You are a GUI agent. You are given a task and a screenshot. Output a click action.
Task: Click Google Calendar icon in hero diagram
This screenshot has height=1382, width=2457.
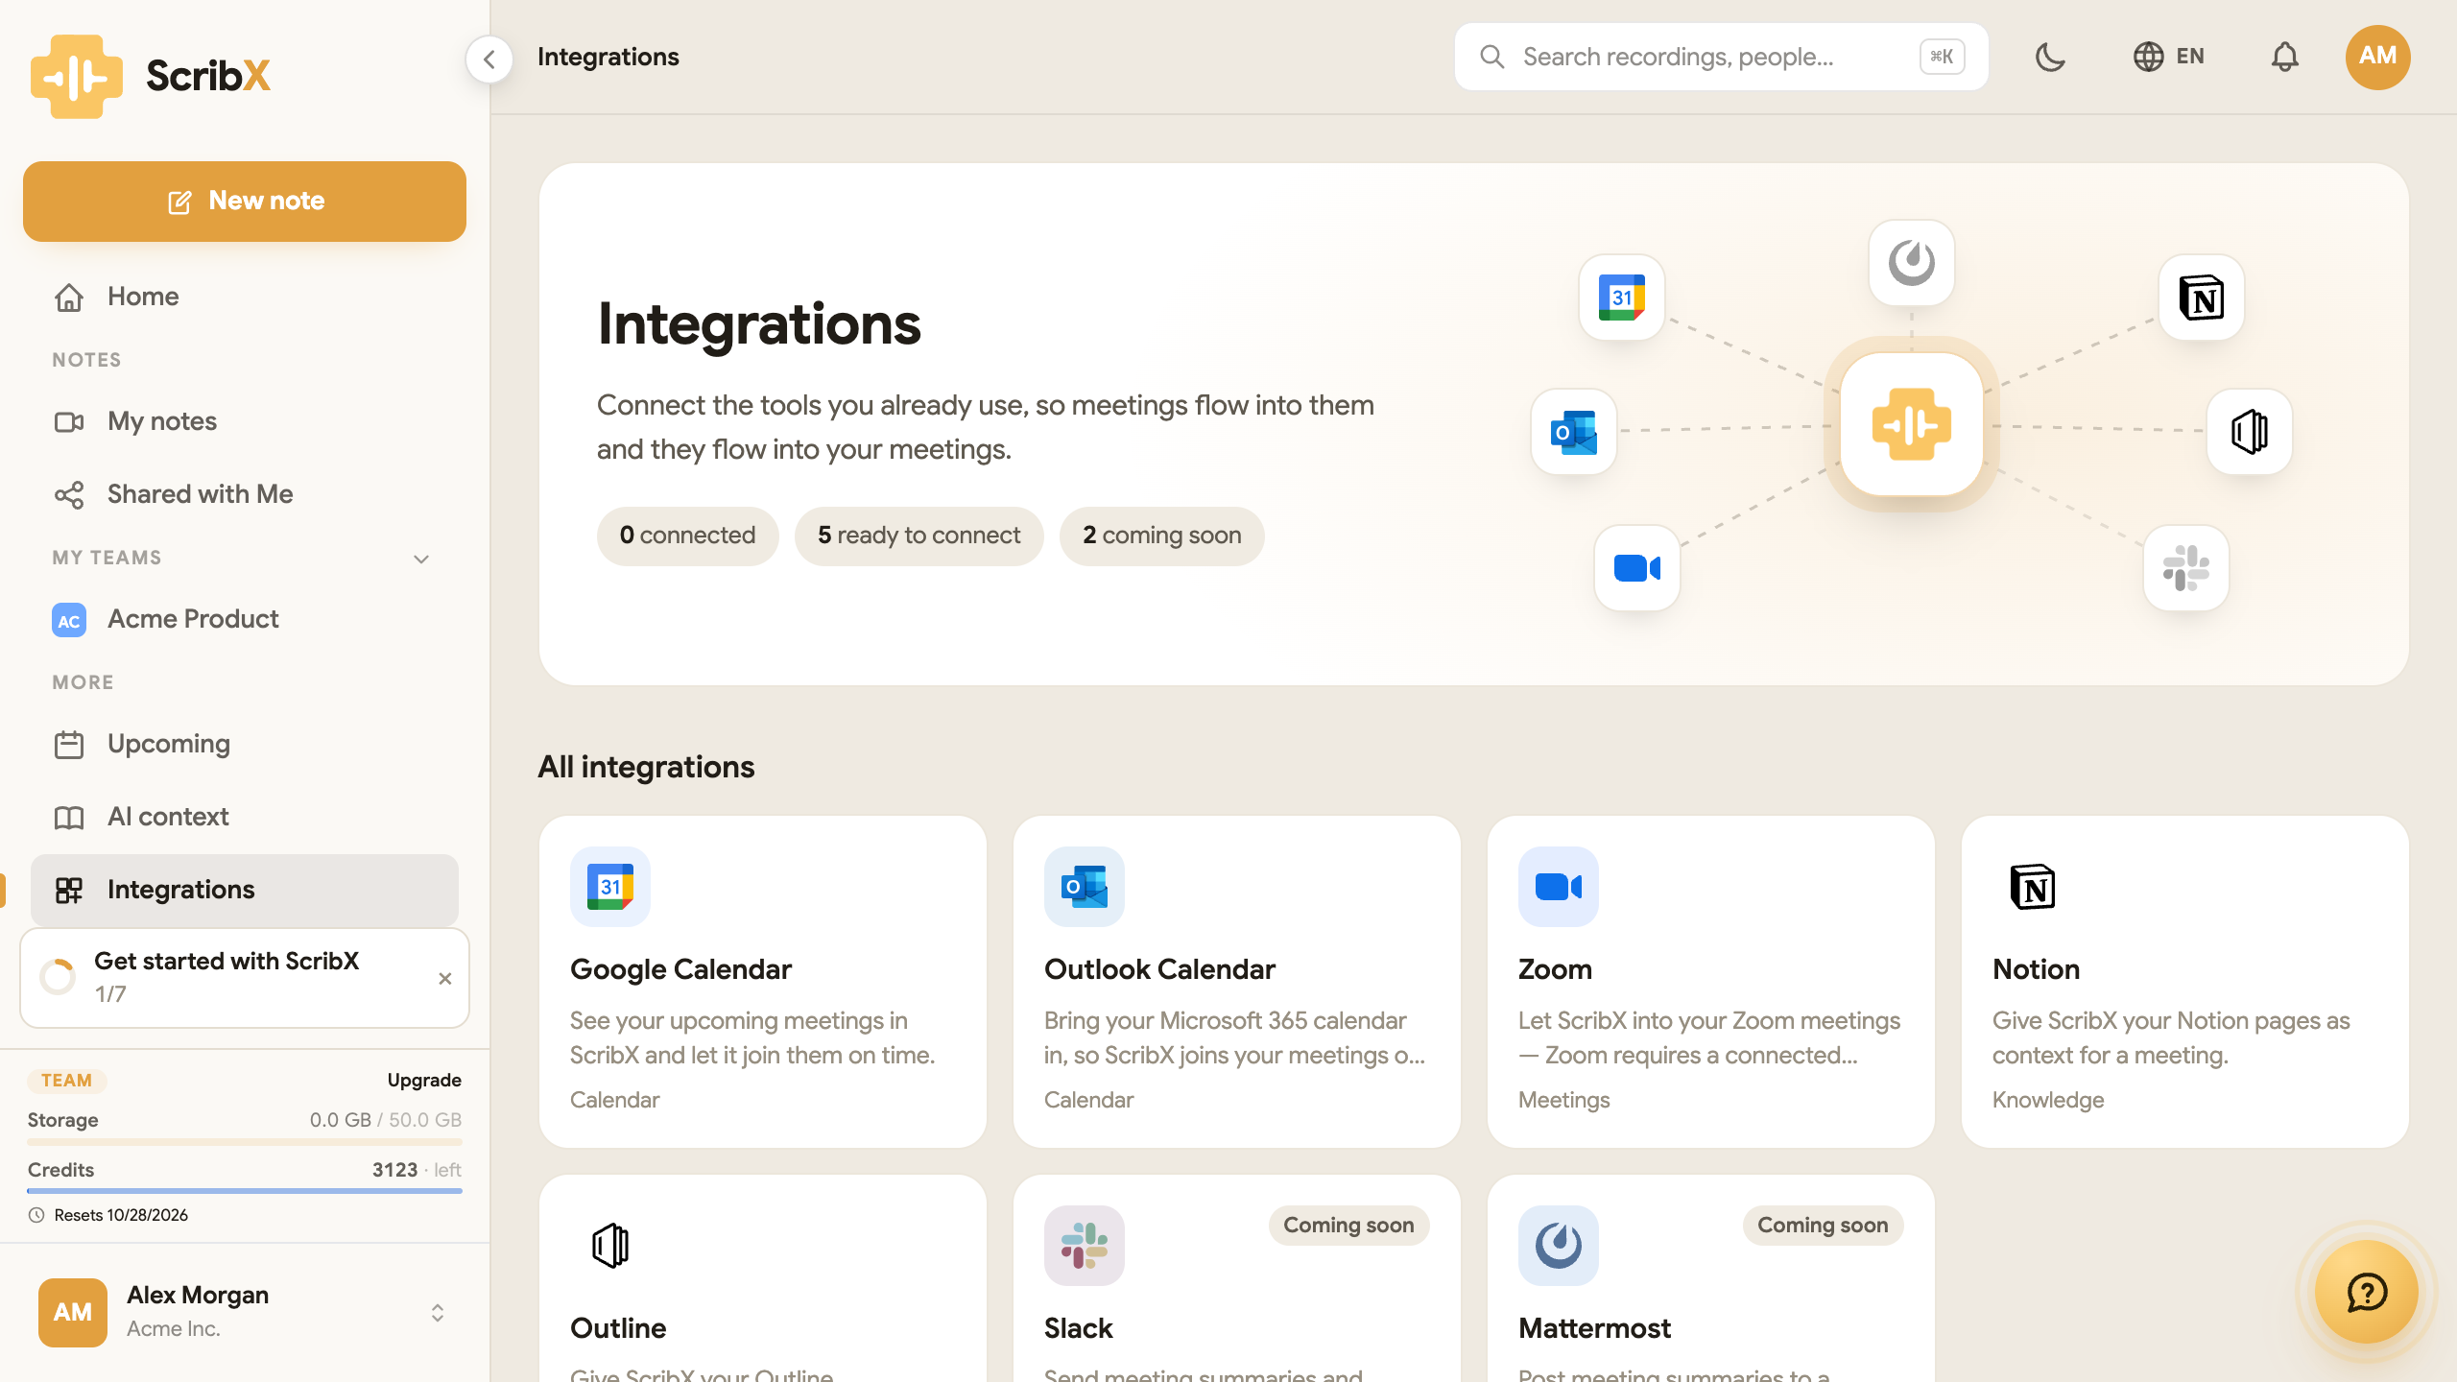pos(1621,298)
